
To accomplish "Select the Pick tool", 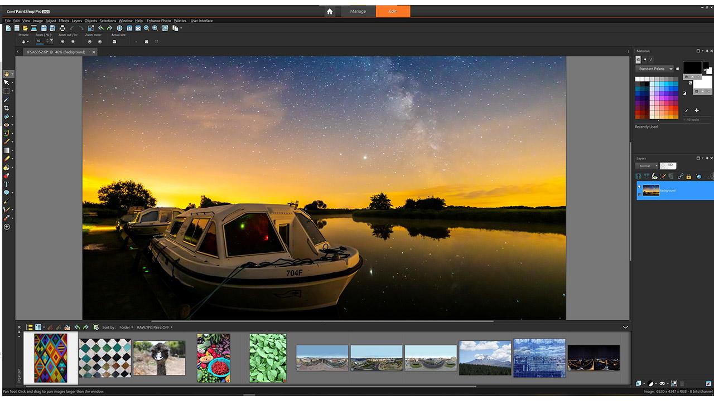I will click(7, 83).
